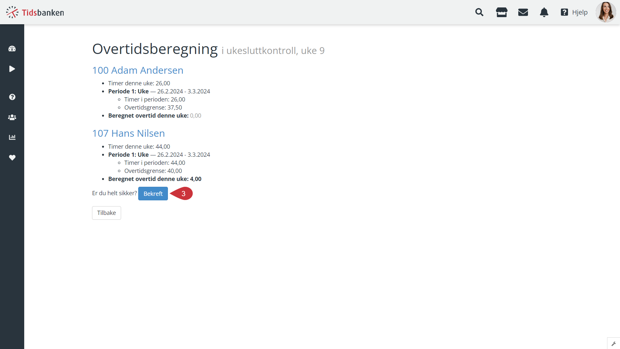Open the dashboard gauge sidebar icon
The image size is (620, 349).
coord(12,48)
